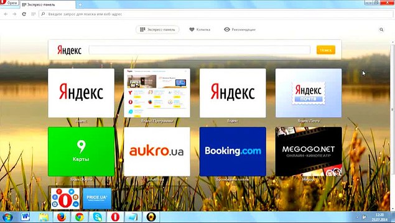Focus the address bar search field

click(215, 14)
